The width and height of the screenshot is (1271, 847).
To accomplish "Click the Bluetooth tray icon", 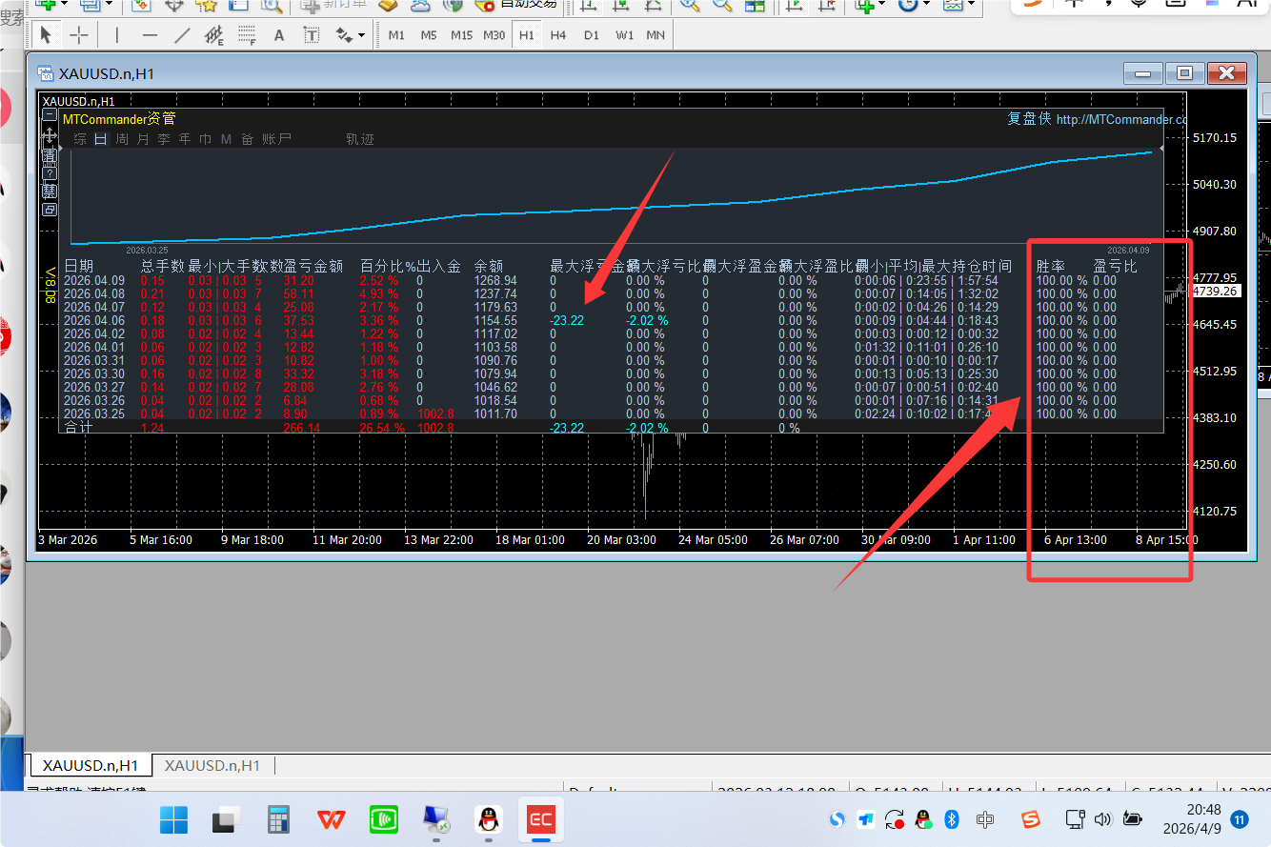I will point(951,818).
